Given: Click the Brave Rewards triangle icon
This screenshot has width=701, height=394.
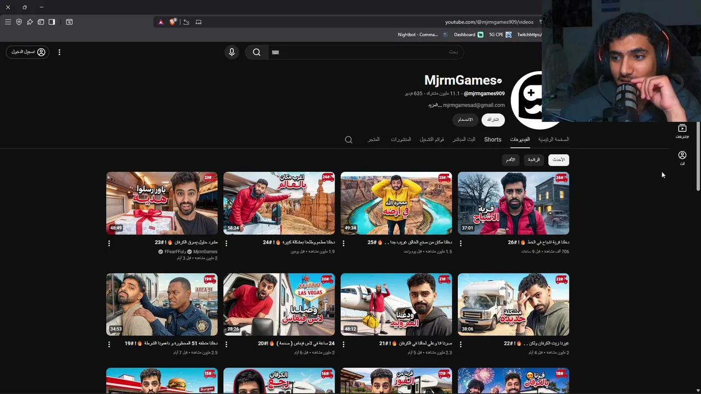Looking at the screenshot, I should point(161,22).
